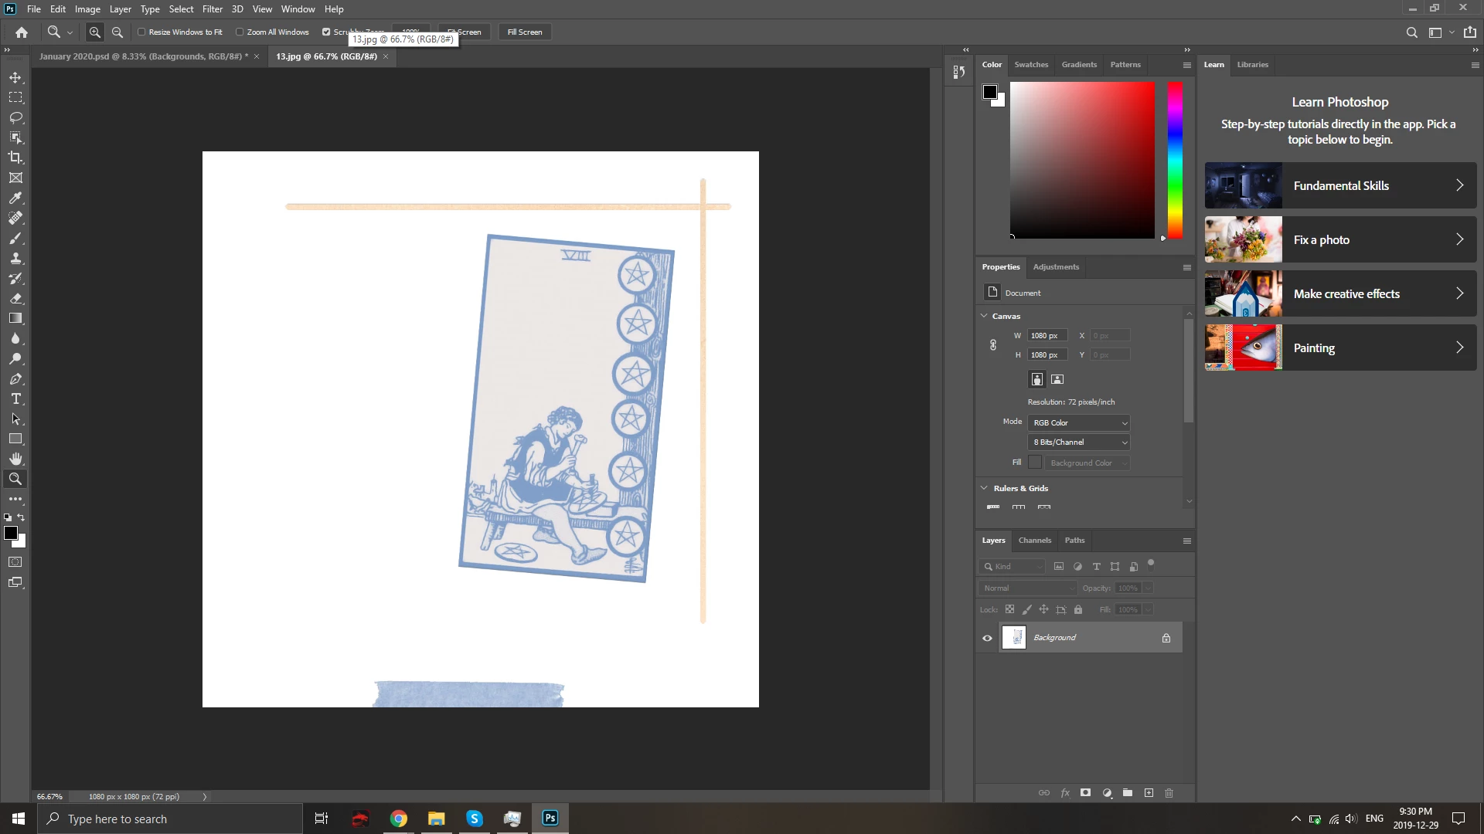Click the Delete layer trash icon
Viewport: 1484px width, 834px height.
[1169, 793]
